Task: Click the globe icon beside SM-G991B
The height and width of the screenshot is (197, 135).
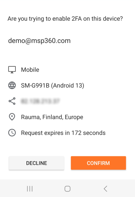Action: point(12,85)
